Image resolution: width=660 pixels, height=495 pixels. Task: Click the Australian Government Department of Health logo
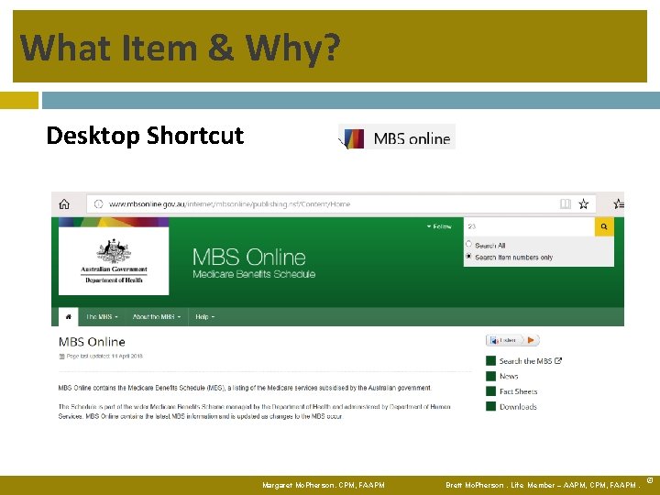point(114,261)
